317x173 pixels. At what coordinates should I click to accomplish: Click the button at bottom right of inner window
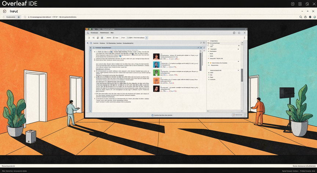[238, 115]
